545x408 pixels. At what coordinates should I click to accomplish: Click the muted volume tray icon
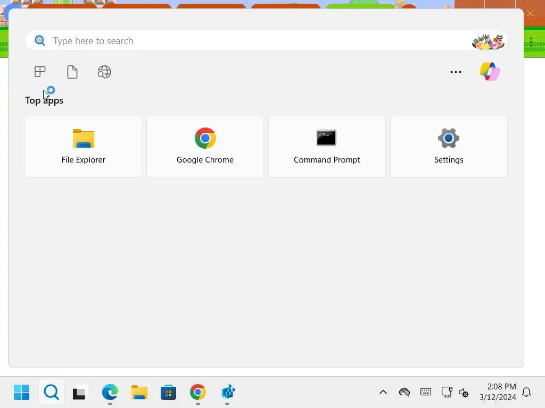[x=464, y=393]
